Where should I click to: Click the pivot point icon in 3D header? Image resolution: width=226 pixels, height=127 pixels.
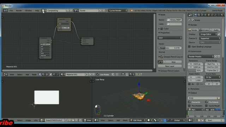156,120
